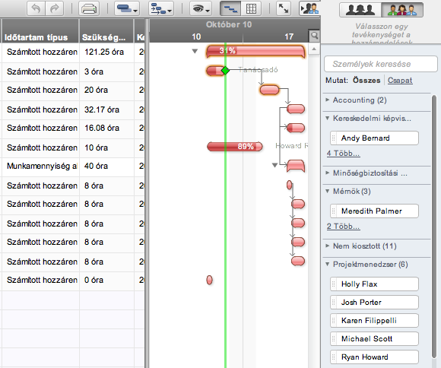
Task: Expand the Accounting (2) group
Action: (328, 100)
